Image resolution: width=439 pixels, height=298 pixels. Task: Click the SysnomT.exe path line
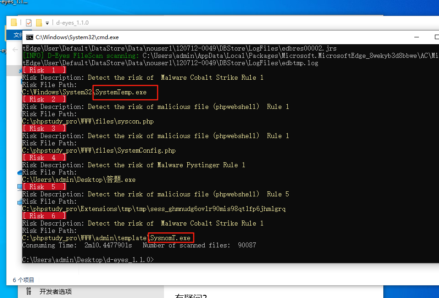pos(106,238)
